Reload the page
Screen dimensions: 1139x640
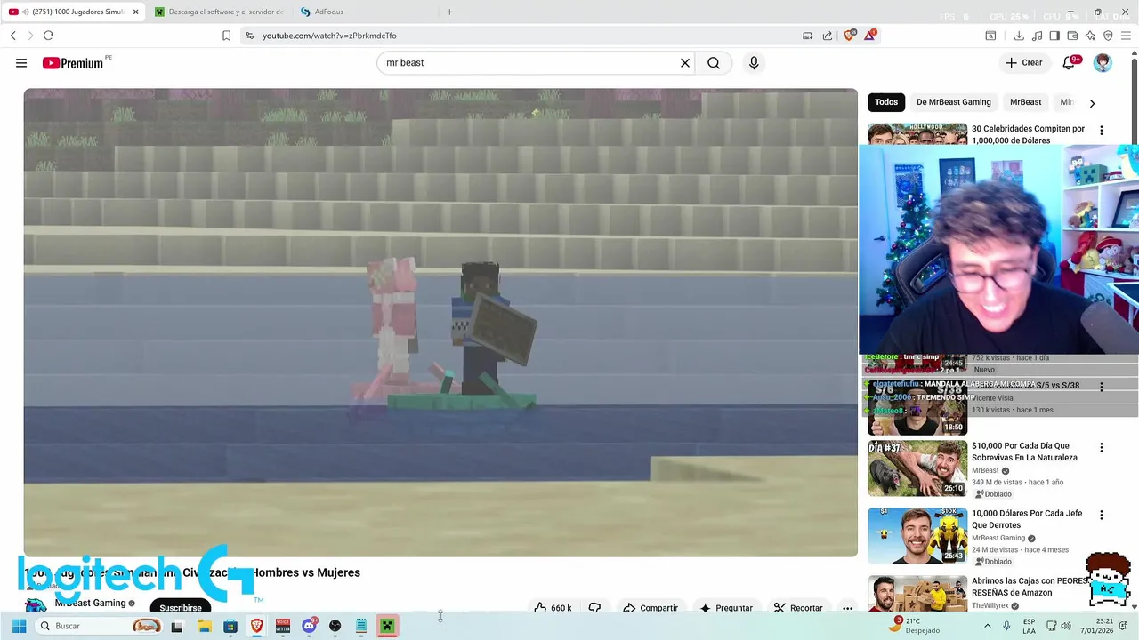(x=48, y=36)
